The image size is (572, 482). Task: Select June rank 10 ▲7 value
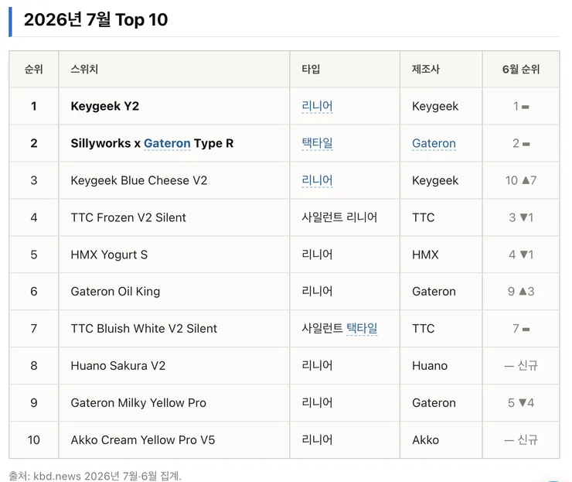coord(521,180)
